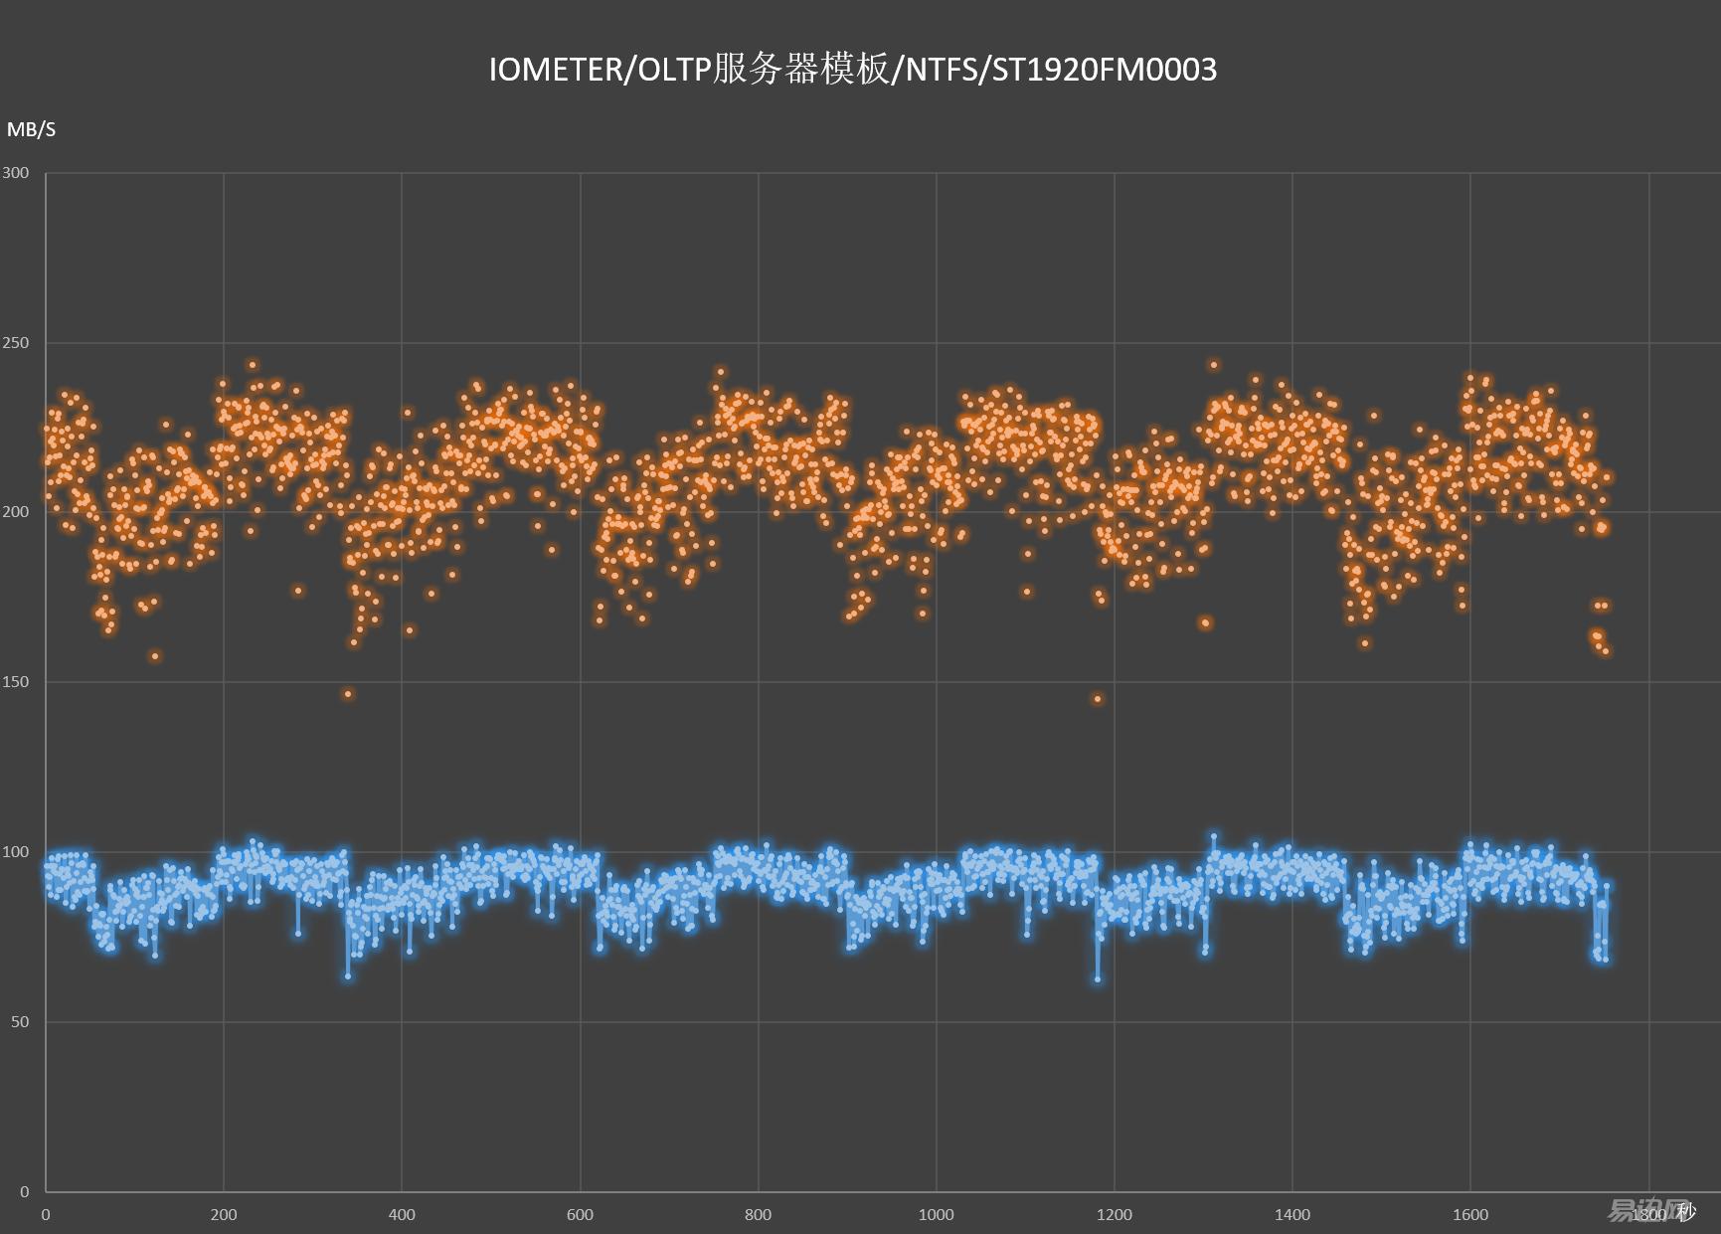This screenshot has width=1721, height=1234.
Task: Click the MB/S axis label
Action: (30, 128)
